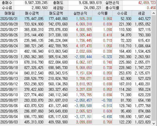The height and width of the screenshot is (126, 157).
Task: Click the 총매수 total value field
Action: [x=31, y=3]
